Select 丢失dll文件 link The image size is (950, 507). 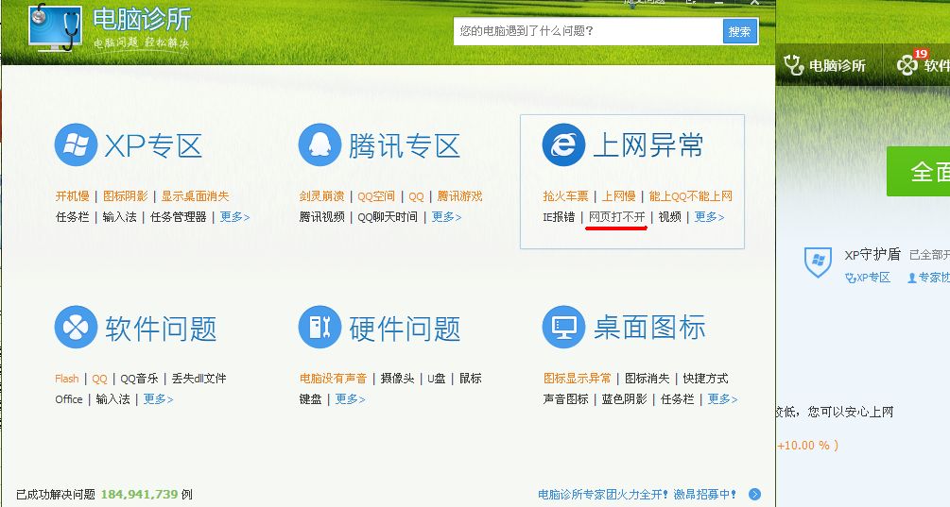pyautogui.click(x=199, y=379)
